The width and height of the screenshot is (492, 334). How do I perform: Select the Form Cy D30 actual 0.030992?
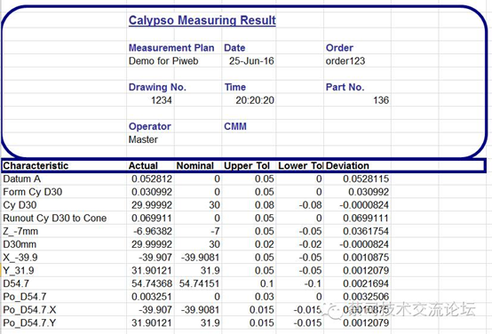click(152, 192)
